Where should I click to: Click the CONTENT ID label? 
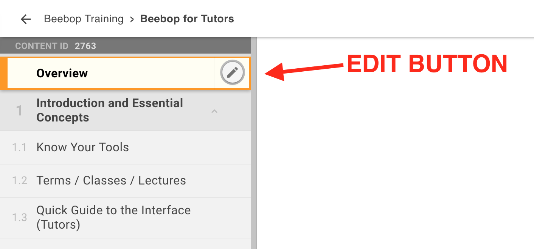42,46
